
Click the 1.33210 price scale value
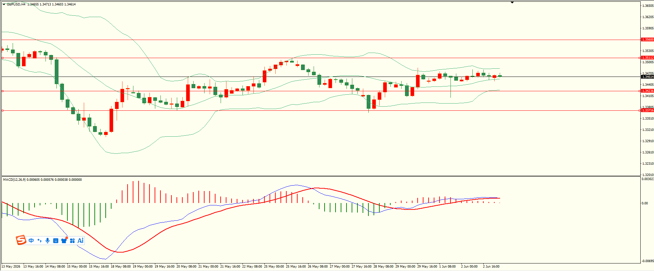tap(648, 130)
